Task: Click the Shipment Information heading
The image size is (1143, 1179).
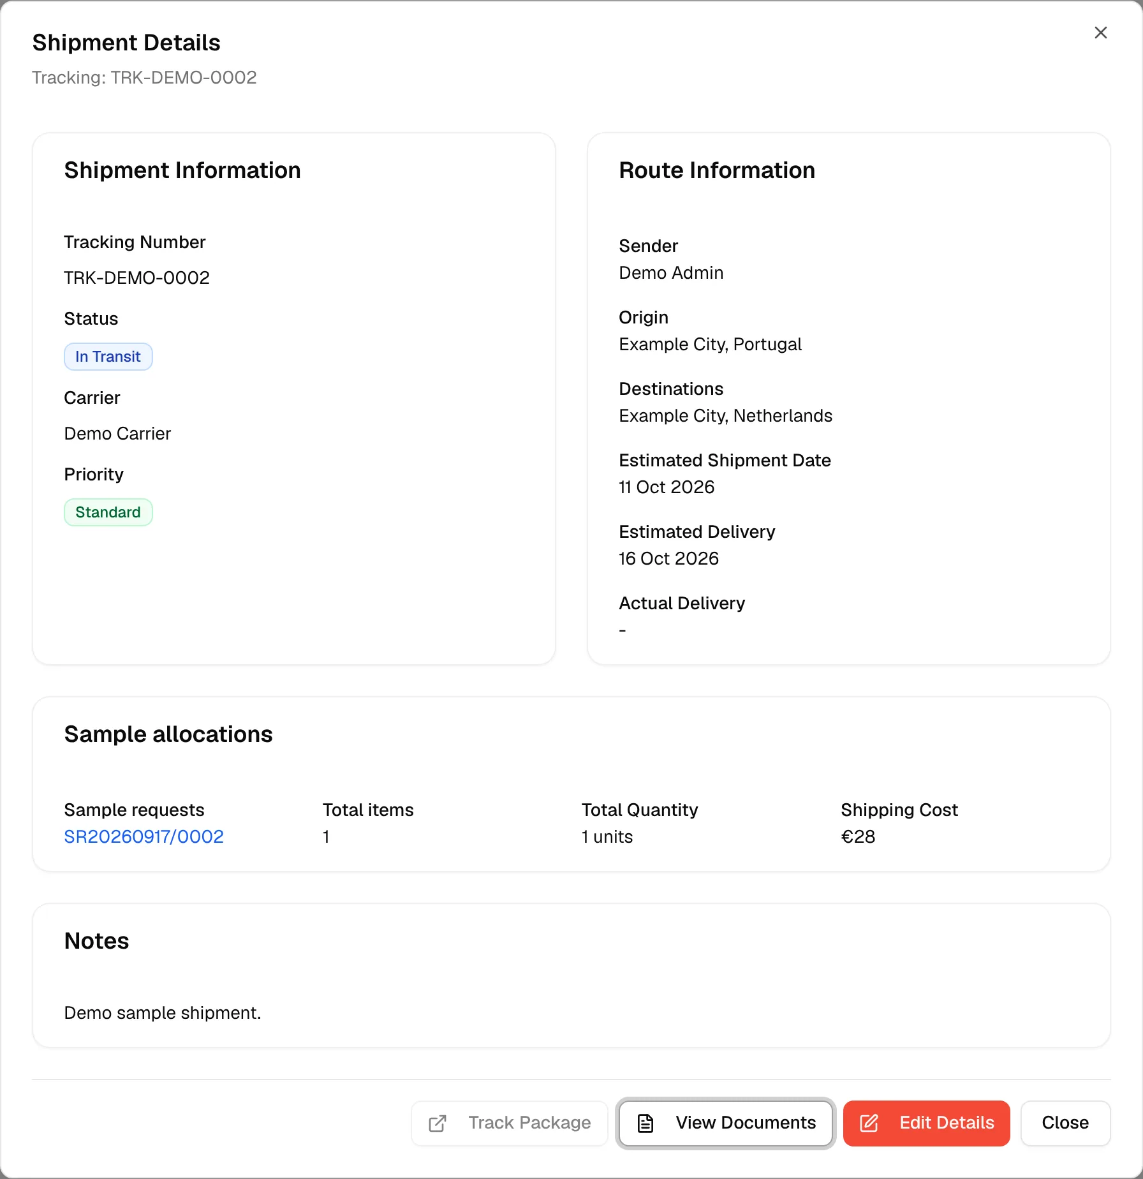Action: tap(182, 170)
